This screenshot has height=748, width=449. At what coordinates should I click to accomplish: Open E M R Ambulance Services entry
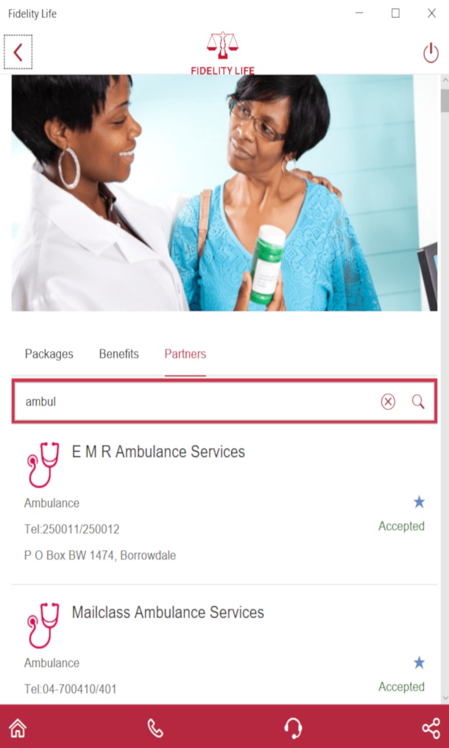224,504
